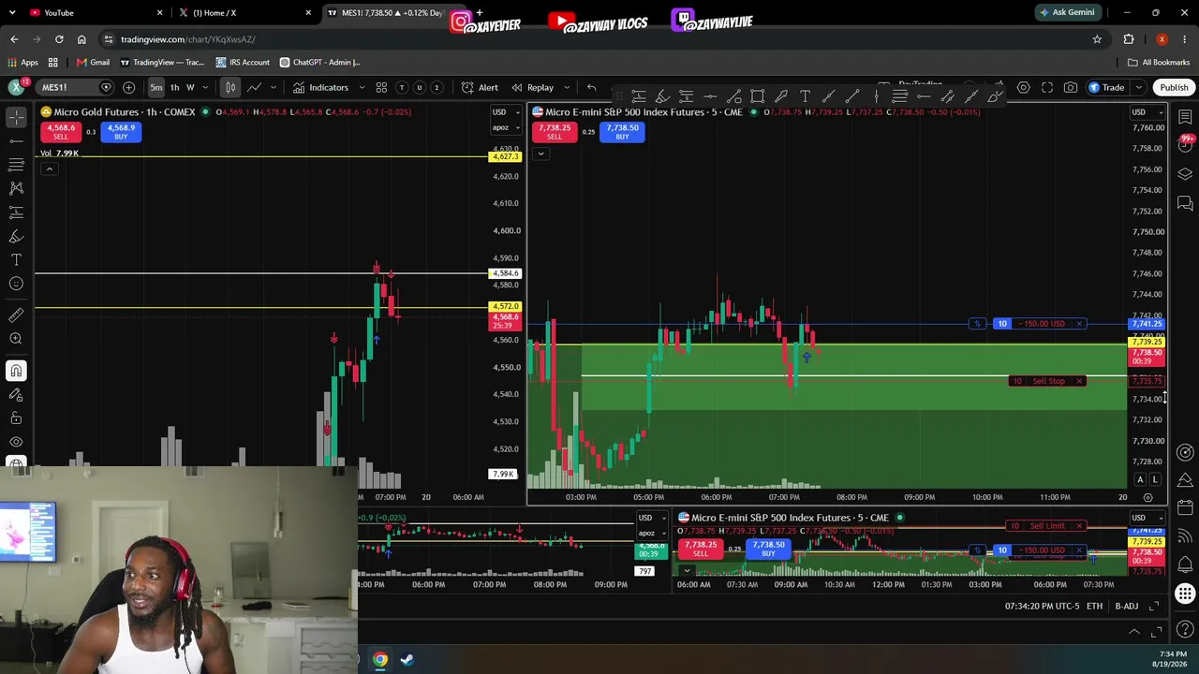
Task: Open the indicator templates grid
Action: tap(381, 87)
